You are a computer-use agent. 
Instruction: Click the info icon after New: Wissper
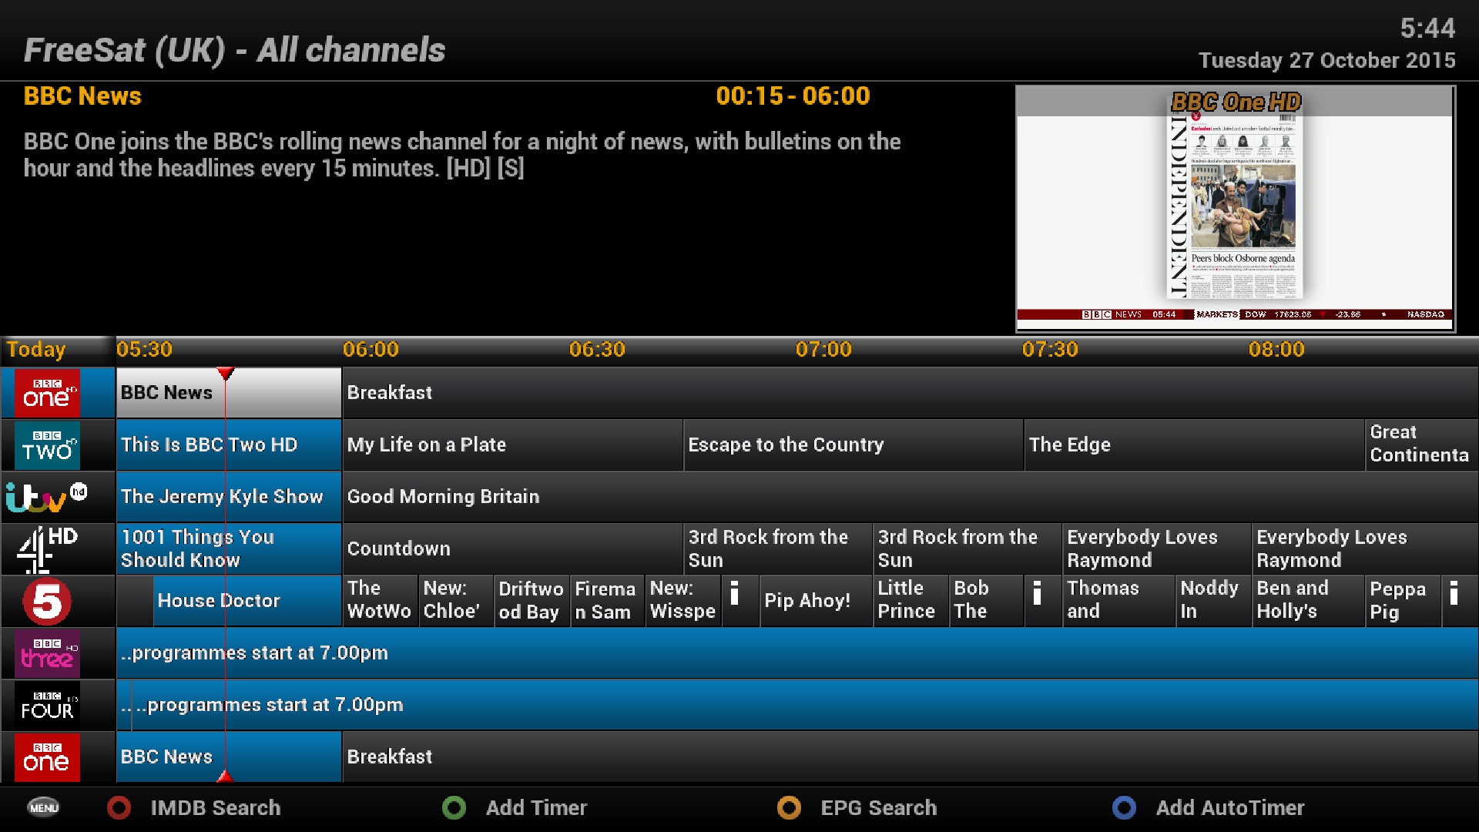(x=735, y=594)
